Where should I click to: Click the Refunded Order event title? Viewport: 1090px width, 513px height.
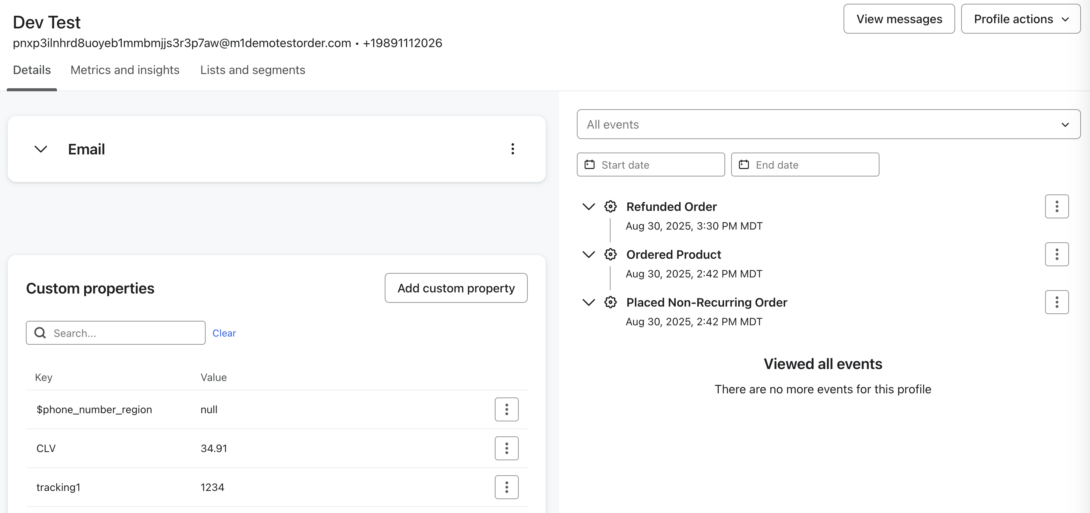pyautogui.click(x=672, y=206)
